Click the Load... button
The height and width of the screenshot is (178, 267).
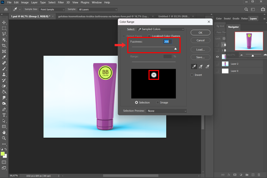click(201, 50)
